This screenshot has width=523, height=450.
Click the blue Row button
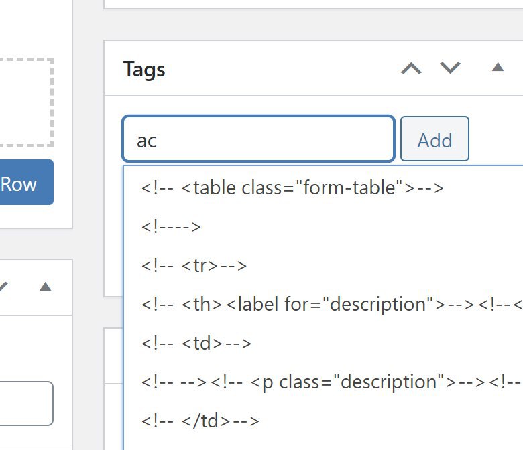[26, 182]
